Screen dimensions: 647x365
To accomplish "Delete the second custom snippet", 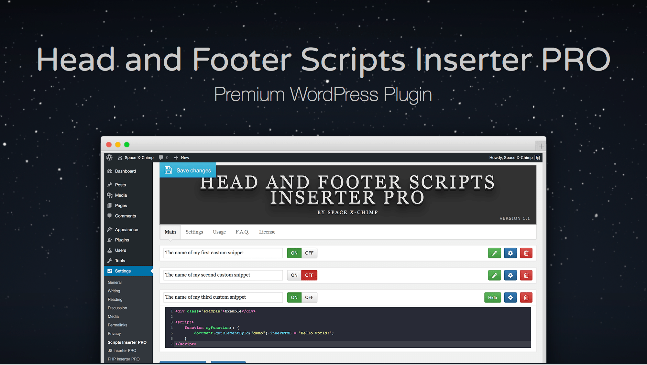I will (x=526, y=275).
